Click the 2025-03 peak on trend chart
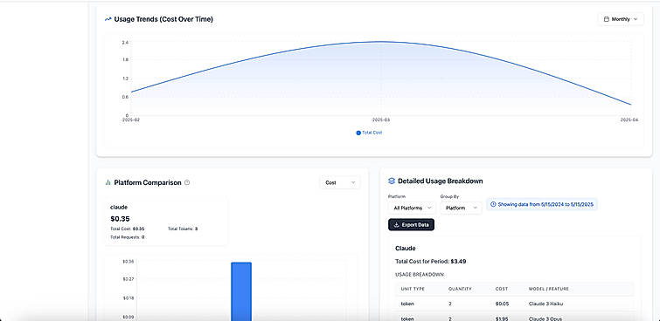The width and height of the screenshot is (660, 321). tap(380, 42)
